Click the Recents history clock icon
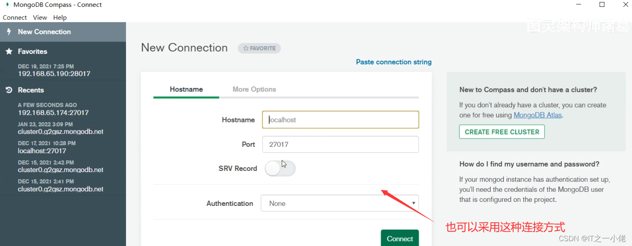This screenshot has height=246, width=632. (x=9, y=90)
